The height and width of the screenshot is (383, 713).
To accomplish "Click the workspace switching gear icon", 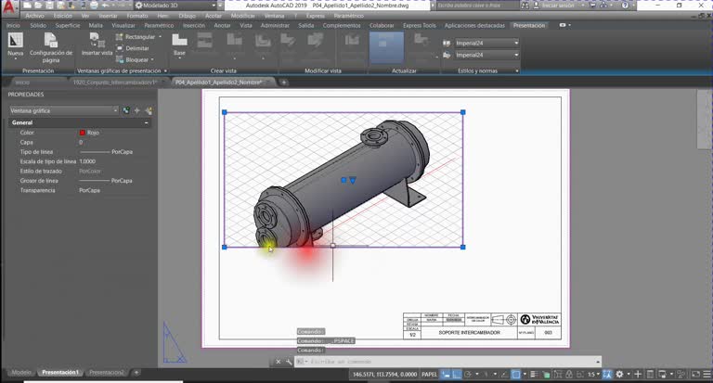I will pos(619,375).
